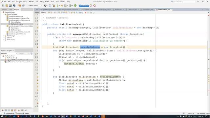The image size is (210, 118).
Task: Open the Usages panel button
Action: [x=26, y=113]
